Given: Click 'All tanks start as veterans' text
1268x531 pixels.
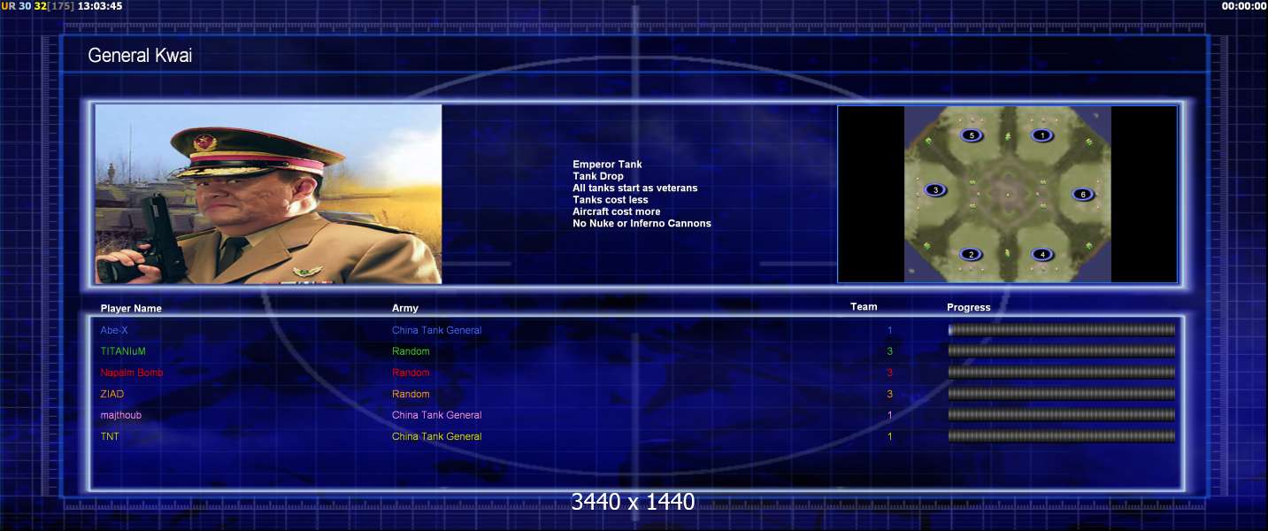Looking at the screenshot, I should point(635,188).
